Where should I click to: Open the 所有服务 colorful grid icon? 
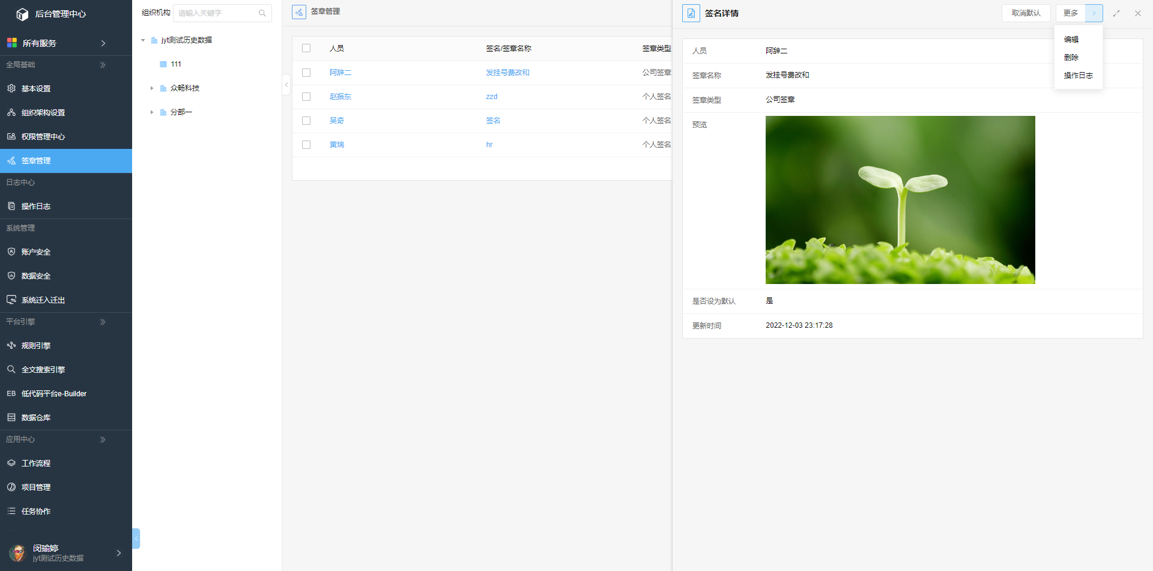11,43
